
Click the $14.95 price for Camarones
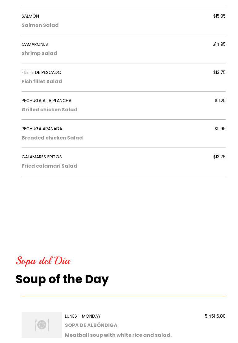pos(219,44)
